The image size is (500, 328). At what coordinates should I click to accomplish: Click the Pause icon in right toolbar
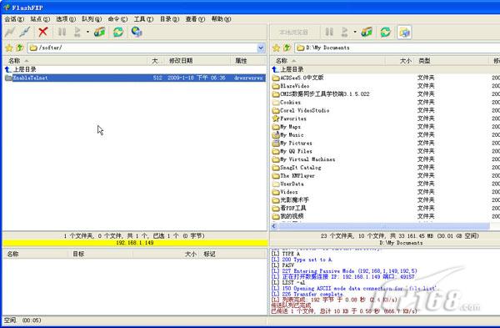(329, 32)
